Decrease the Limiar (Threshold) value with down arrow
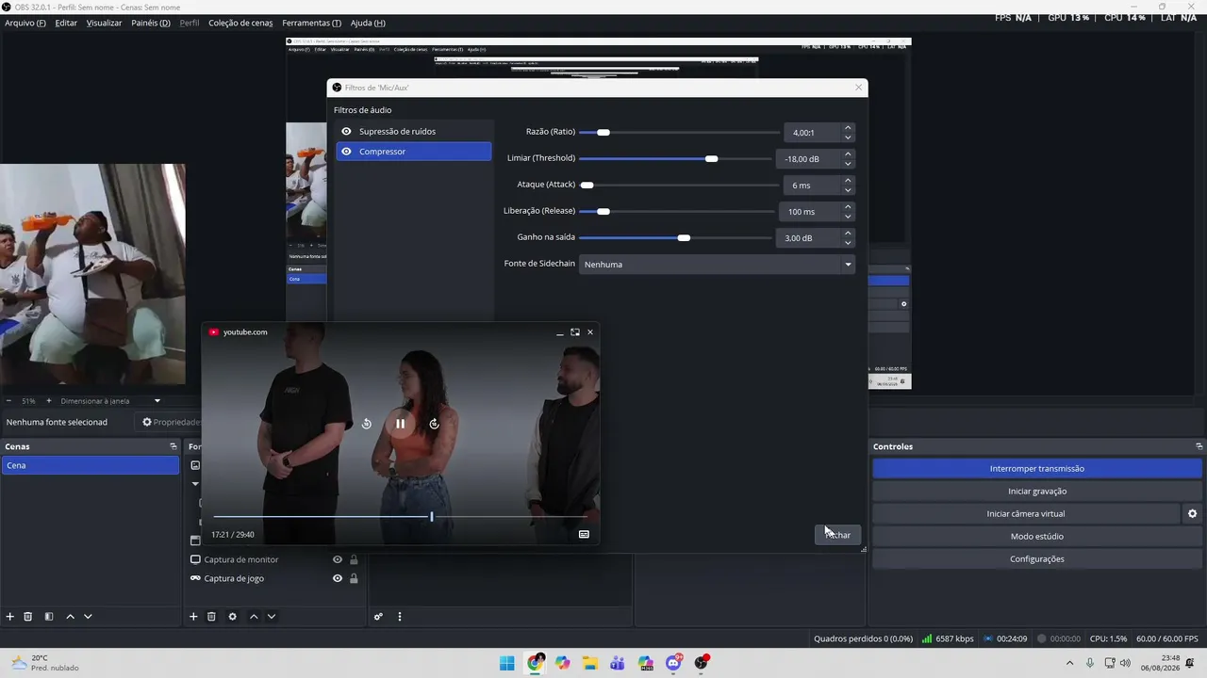 point(848,164)
